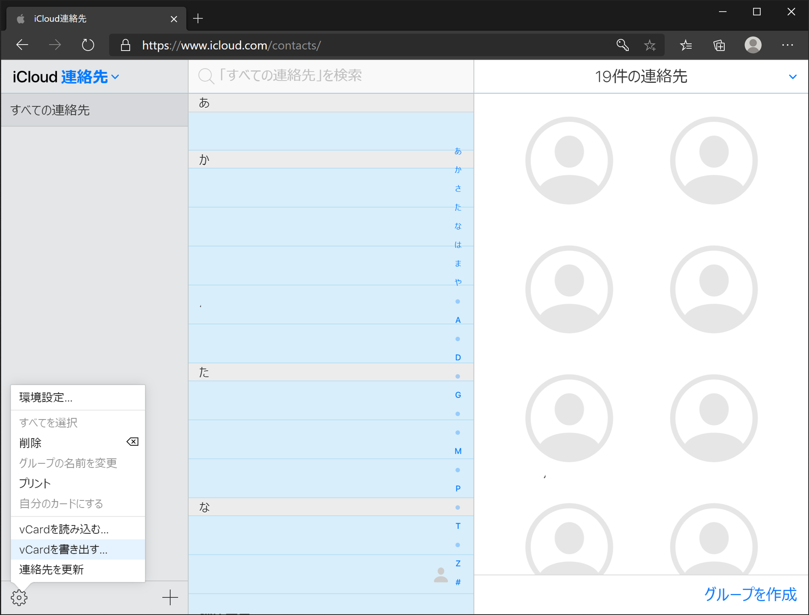
Task: Click the browser profile avatar icon
Action: pyautogui.click(x=753, y=45)
